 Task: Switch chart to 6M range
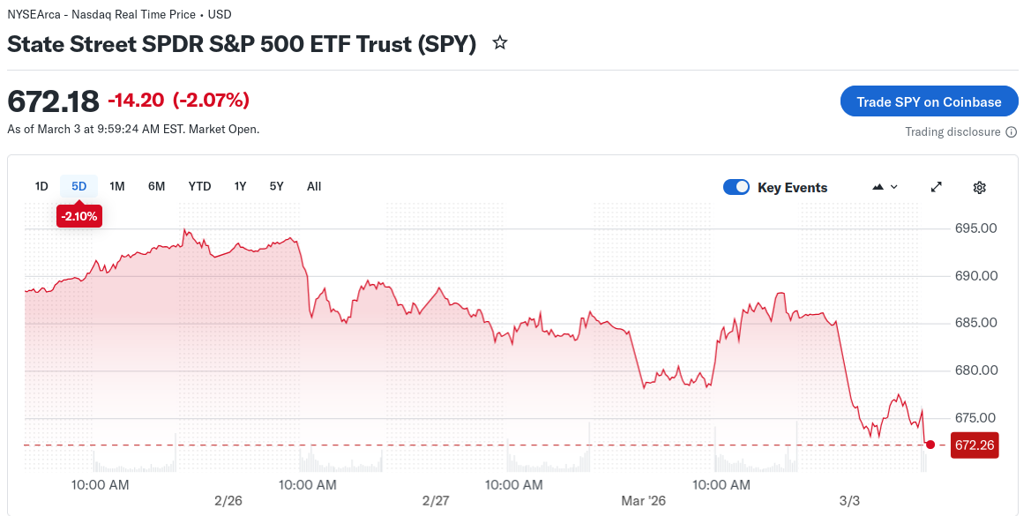pos(157,186)
